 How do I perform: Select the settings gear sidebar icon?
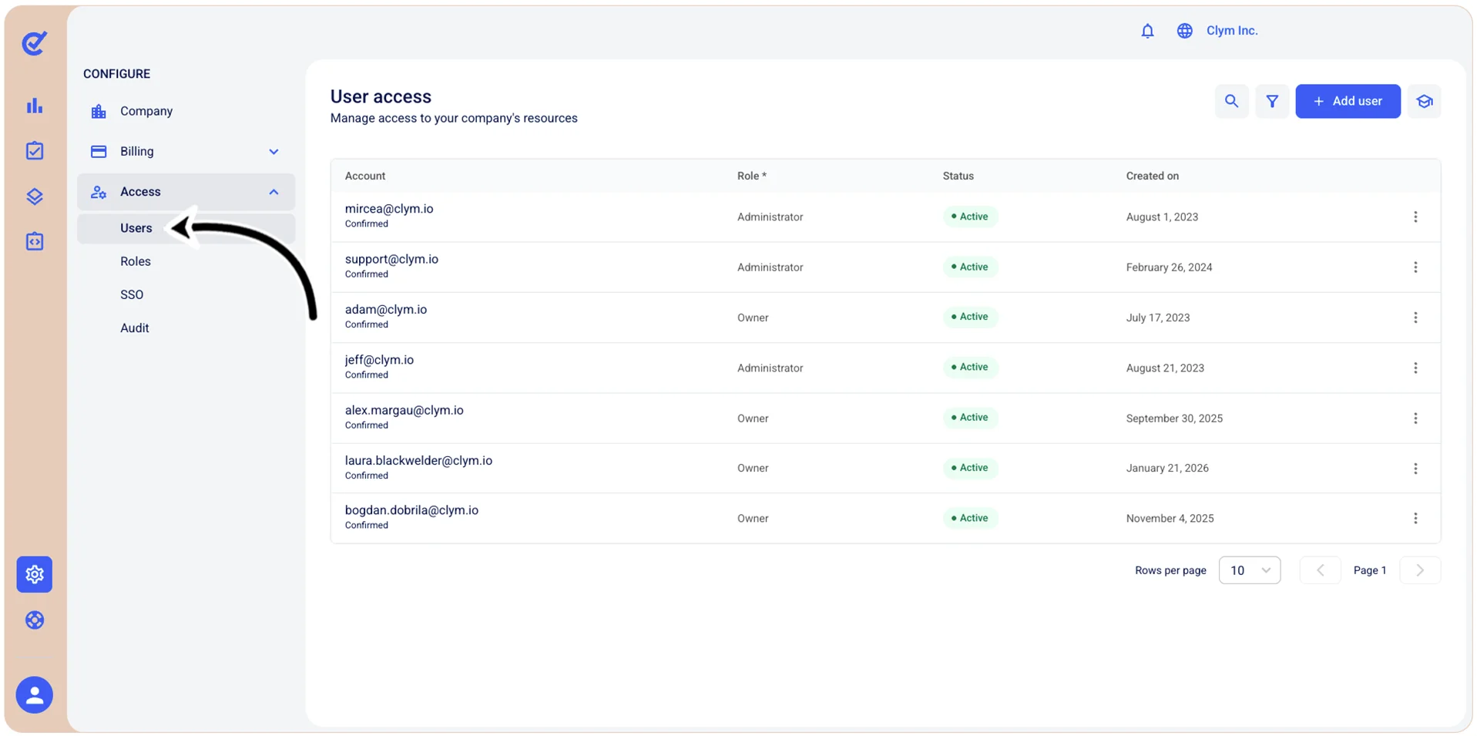[35, 574]
